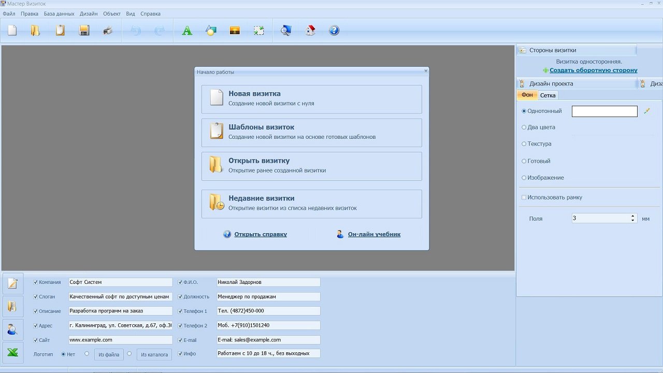The image size is (663, 373).
Task: Increase the Поля margin value with up arrow
Action: point(633,216)
